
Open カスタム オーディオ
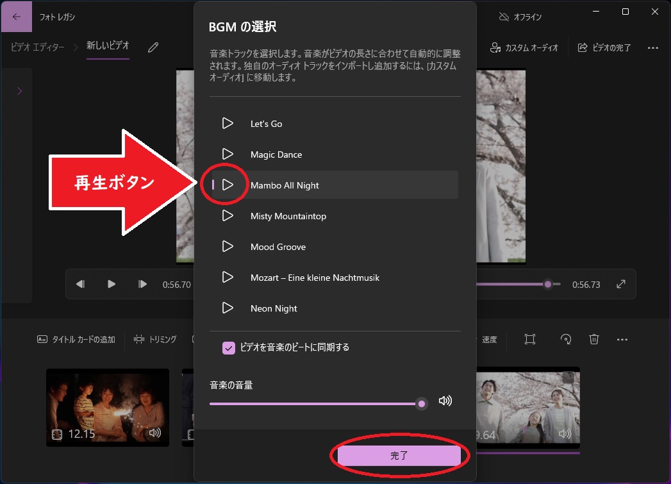tap(524, 47)
